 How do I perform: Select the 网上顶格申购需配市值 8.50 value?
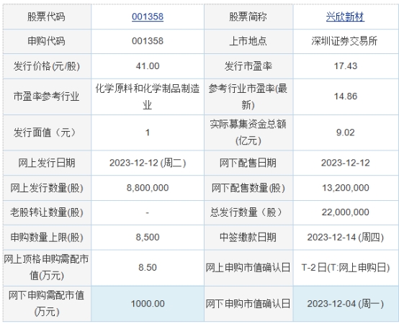pos(148,268)
